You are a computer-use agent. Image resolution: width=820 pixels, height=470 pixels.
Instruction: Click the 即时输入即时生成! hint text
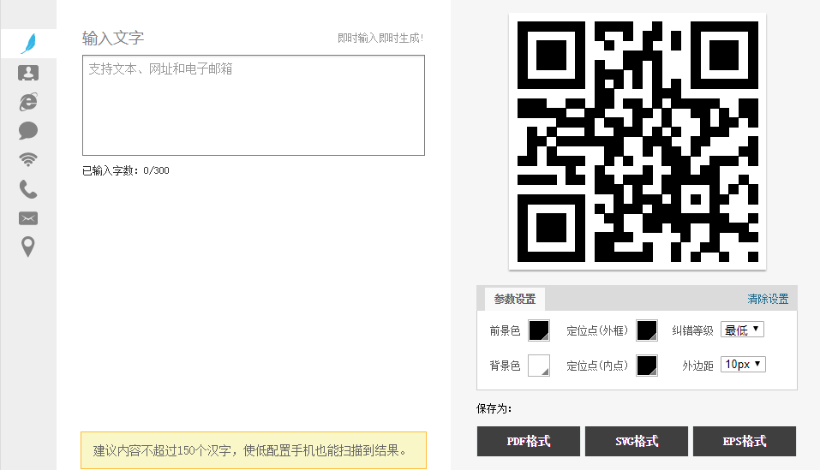tap(380, 39)
